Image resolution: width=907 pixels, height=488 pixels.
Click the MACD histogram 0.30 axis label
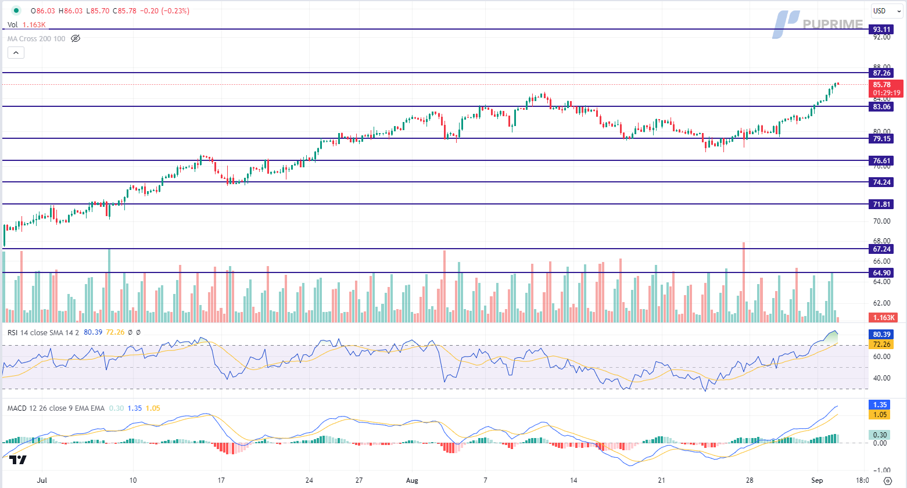click(x=880, y=435)
